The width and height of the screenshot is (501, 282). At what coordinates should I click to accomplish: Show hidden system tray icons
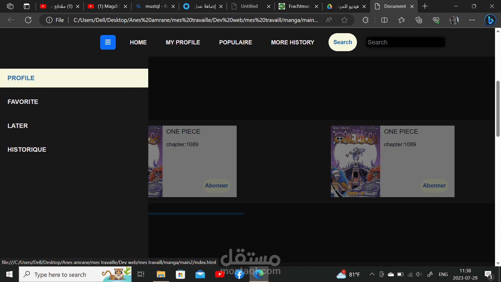pyautogui.click(x=372, y=274)
